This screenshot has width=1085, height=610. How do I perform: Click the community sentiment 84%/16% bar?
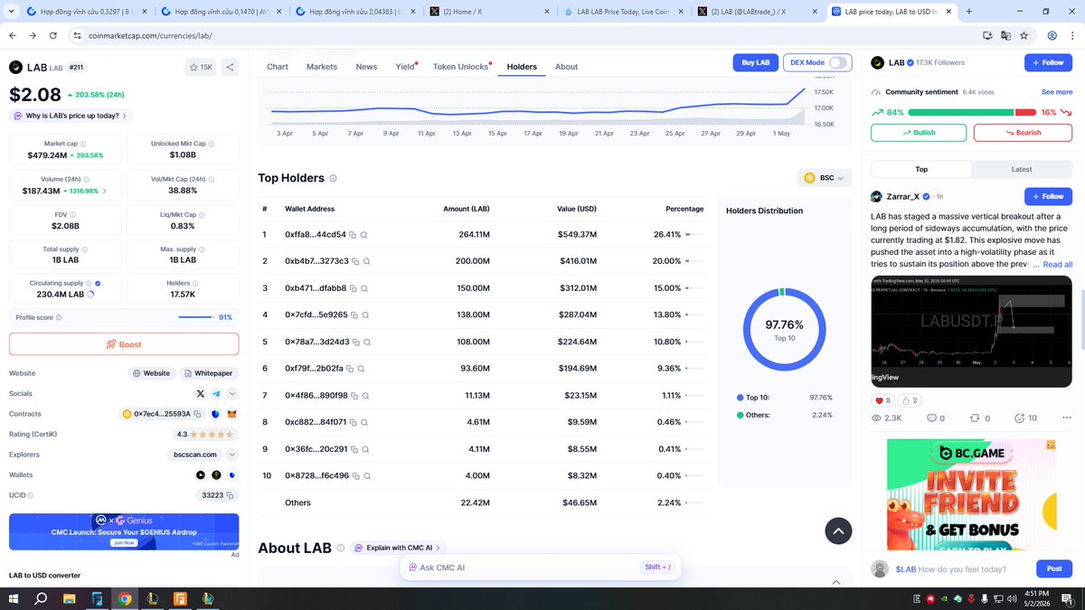click(972, 112)
